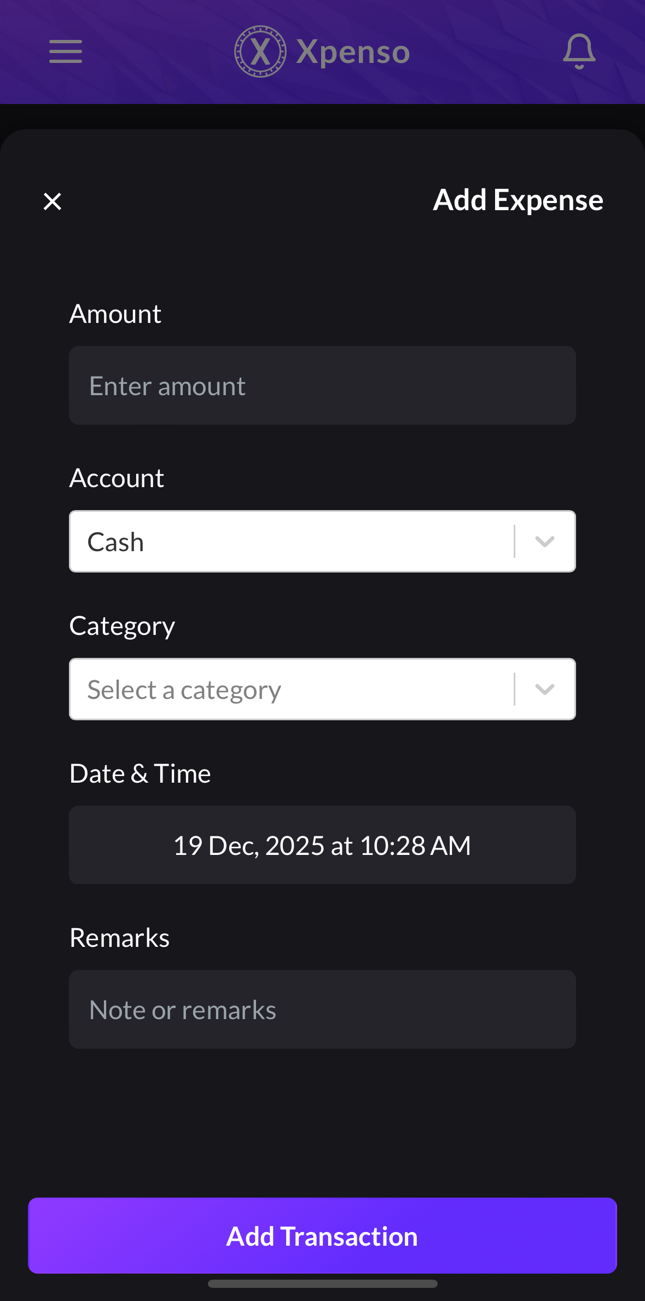This screenshot has height=1301, width=645.
Task: Expand Account dropdown chevron arrow
Action: tap(545, 541)
